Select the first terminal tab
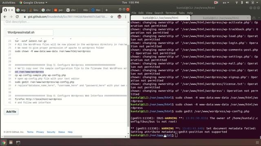 coord(160,18)
